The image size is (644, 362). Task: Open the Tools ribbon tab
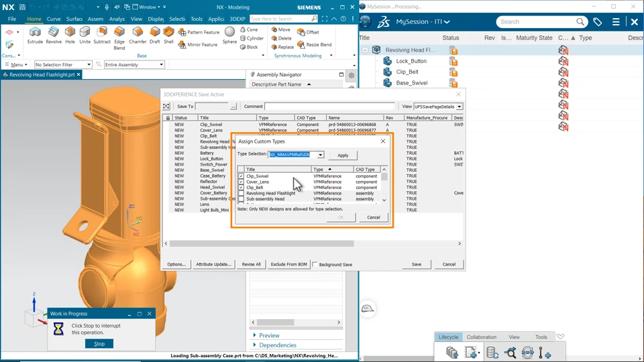pyautogui.click(x=197, y=19)
